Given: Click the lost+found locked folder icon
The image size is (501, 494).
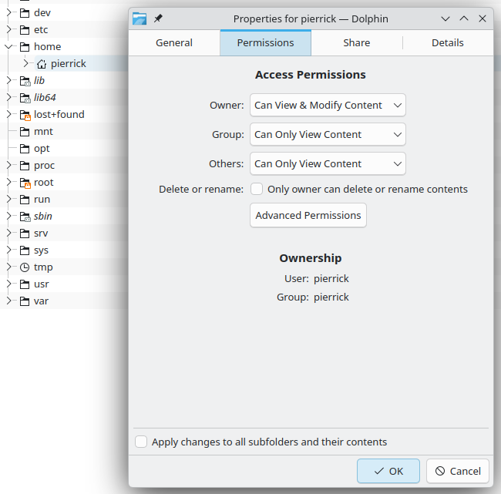Looking at the screenshot, I should (x=25, y=115).
